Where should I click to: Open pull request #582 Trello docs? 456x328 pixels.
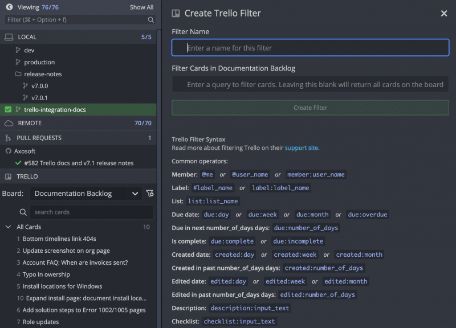[78, 163]
